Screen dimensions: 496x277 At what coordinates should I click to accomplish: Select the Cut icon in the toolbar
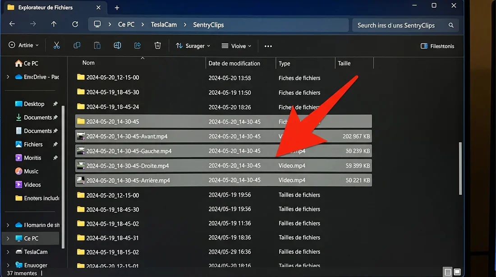[x=56, y=45]
